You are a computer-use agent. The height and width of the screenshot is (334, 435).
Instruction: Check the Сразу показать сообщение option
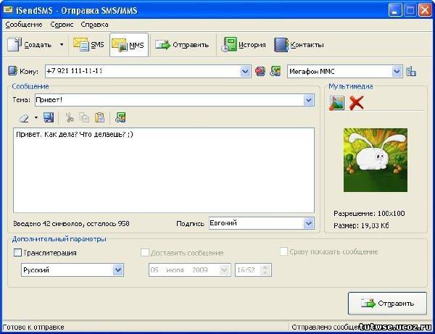[284, 252]
